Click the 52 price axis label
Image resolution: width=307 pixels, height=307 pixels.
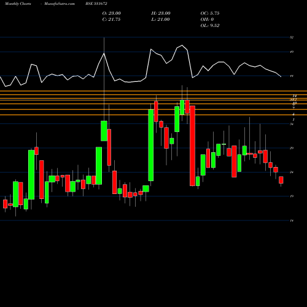(x=292, y=37)
